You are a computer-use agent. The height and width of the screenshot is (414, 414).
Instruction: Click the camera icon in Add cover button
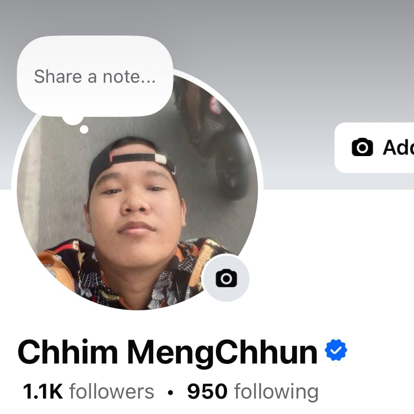(362, 147)
